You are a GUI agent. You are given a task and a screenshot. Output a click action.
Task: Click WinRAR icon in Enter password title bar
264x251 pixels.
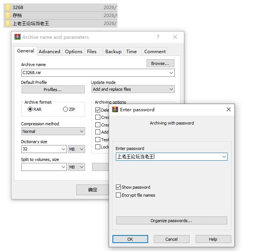pyautogui.click(x=115, y=109)
